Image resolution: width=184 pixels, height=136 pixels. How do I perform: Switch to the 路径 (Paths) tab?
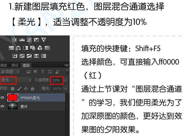click(x=15, y=65)
